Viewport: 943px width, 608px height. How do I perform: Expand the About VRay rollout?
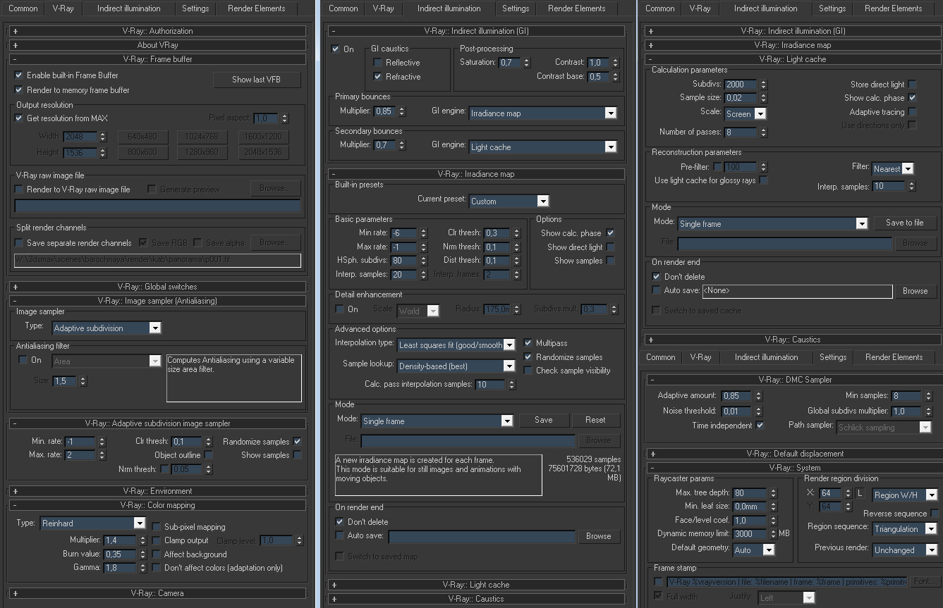[x=157, y=45]
